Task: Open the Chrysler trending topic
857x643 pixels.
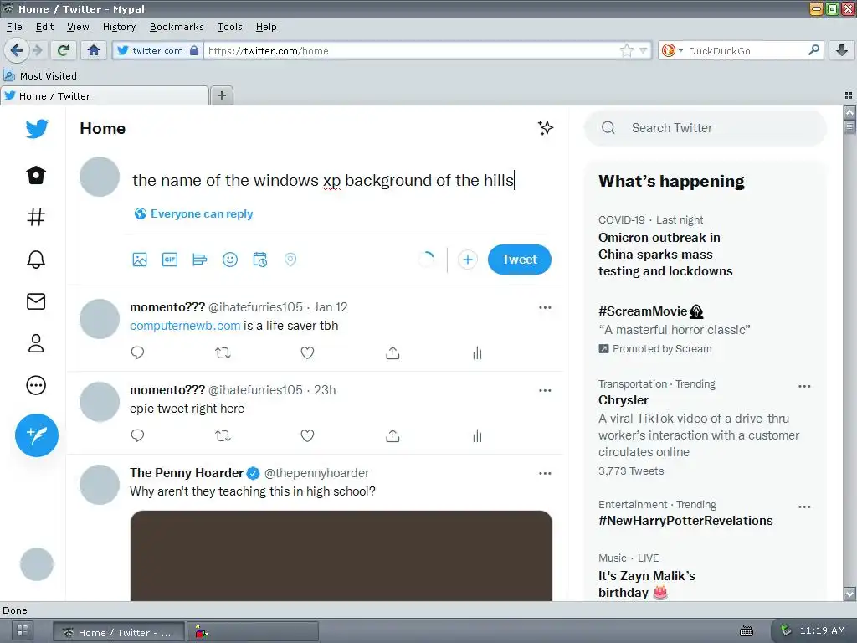Action: coord(623,400)
